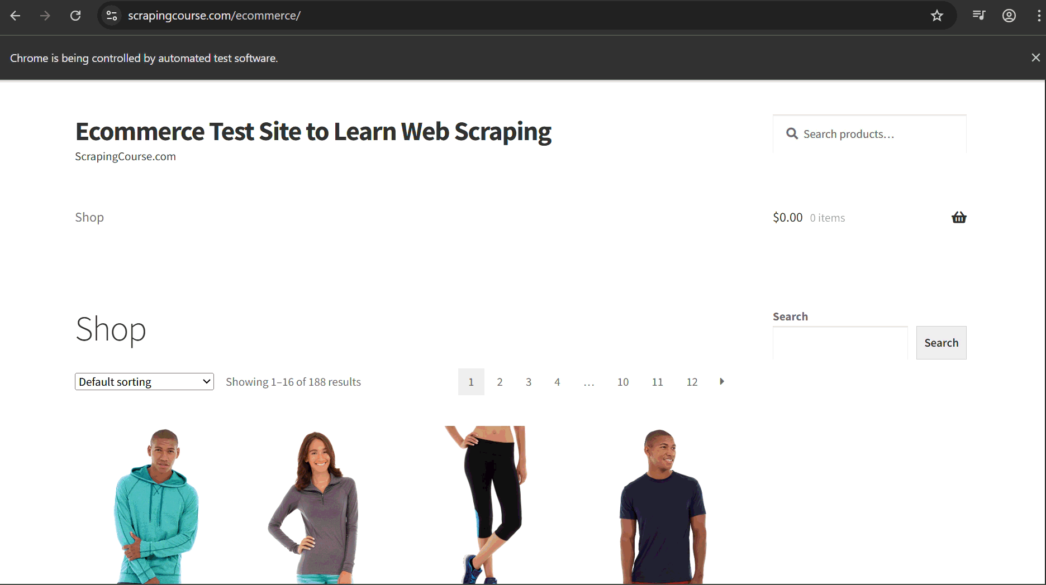The width and height of the screenshot is (1046, 585).
Task: Open the teal hoodie product image
Action: (x=157, y=505)
